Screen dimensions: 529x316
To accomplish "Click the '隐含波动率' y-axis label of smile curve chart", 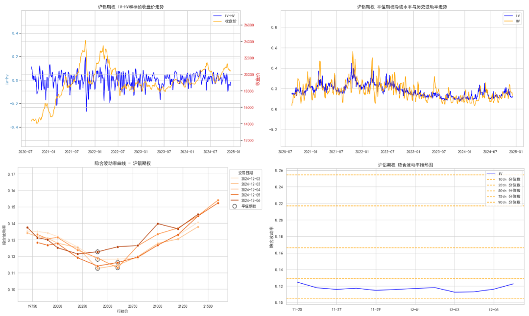I will (x=4, y=234).
